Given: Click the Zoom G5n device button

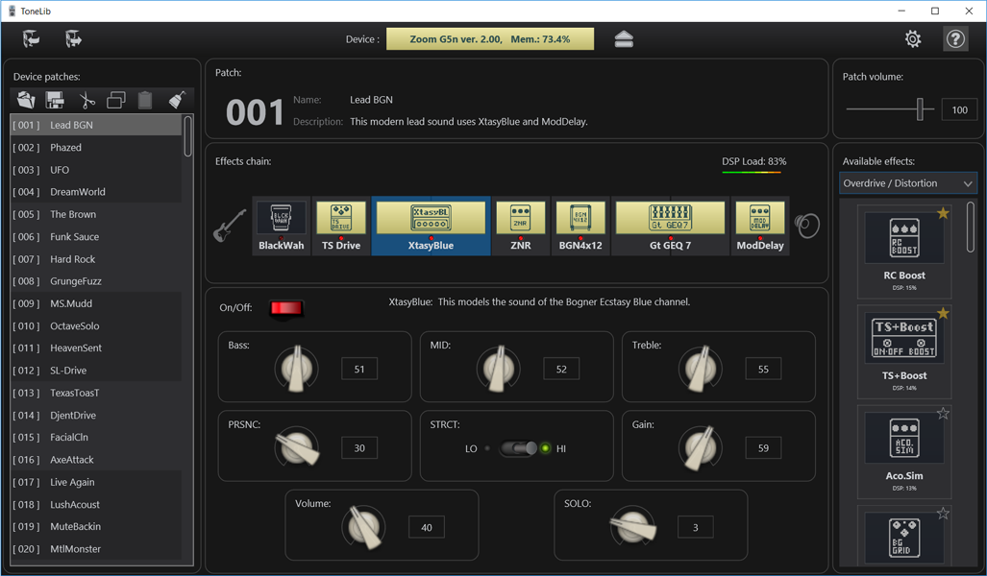Looking at the screenshot, I should [x=490, y=39].
